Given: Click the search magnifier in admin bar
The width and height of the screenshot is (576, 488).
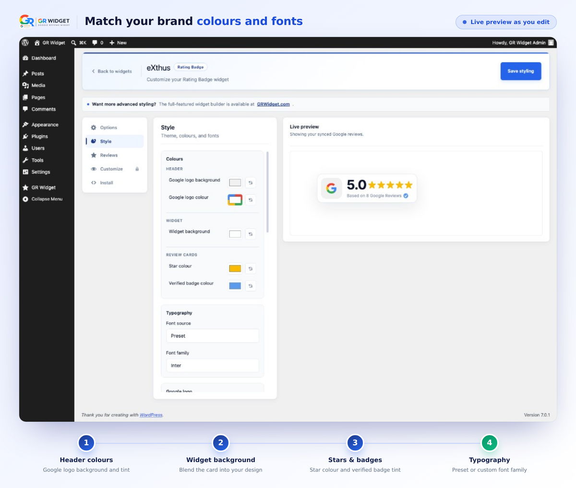Looking at the screenshot, I should click(73, 43).
